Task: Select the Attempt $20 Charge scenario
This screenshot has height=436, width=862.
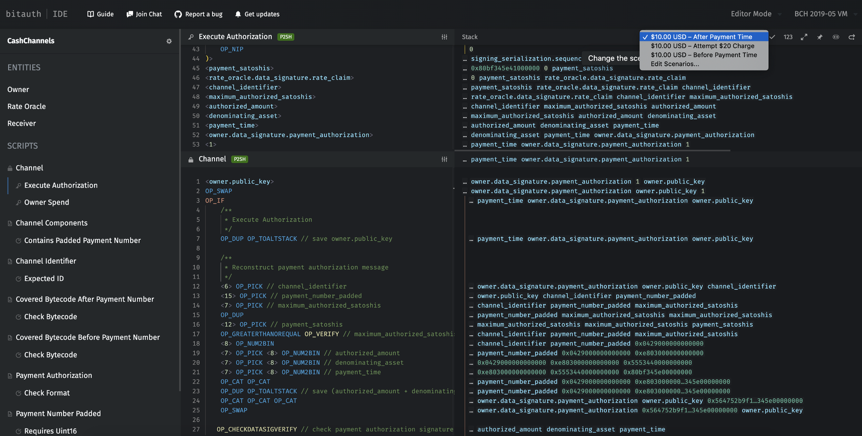Action: [702, 46]
